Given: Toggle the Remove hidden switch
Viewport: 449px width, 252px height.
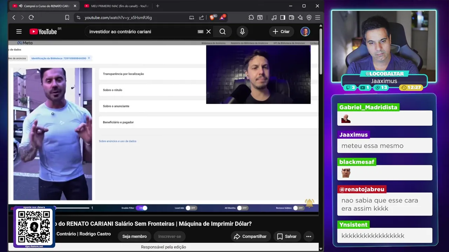Looking at the screenshot, I should [x=299, y=208].
